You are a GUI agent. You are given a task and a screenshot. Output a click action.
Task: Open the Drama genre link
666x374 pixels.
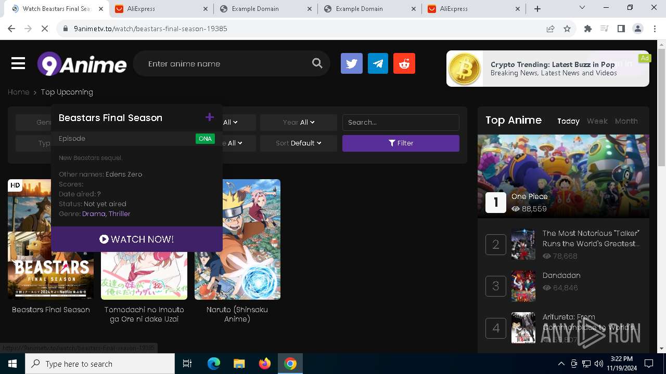94,213
